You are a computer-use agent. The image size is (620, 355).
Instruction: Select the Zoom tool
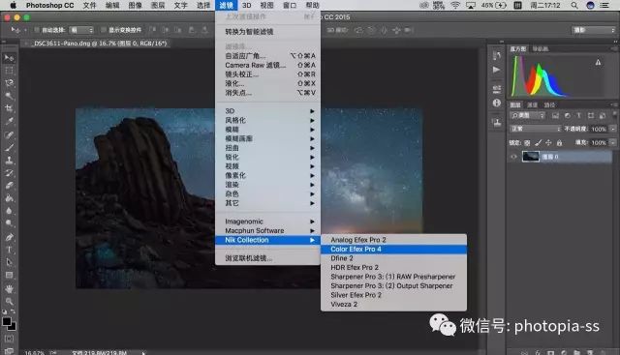click(9, 301)
